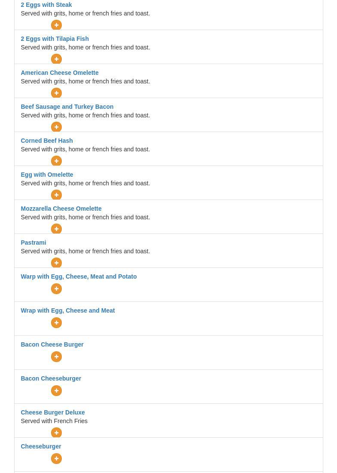Click the Cheese Burger Deluxe title link
337x473 pixels.
(x=52, y=412)
